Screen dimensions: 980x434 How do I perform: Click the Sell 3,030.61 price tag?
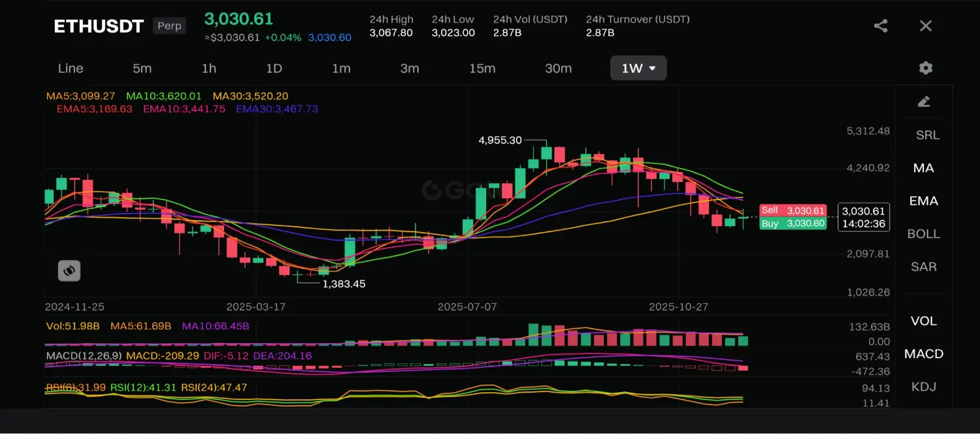tap(793, 210)
